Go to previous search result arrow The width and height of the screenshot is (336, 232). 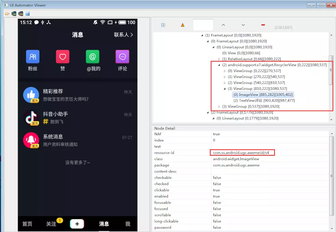(223, 25)
